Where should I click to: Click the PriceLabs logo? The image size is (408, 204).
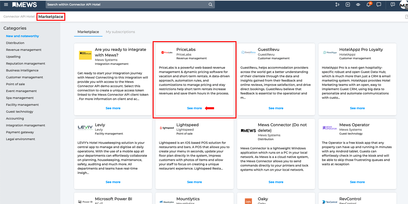point(167,53)
